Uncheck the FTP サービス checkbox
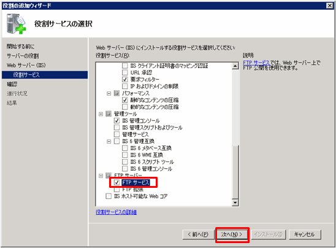This screenshot has width=336, height=248. [x=116, y=182]
